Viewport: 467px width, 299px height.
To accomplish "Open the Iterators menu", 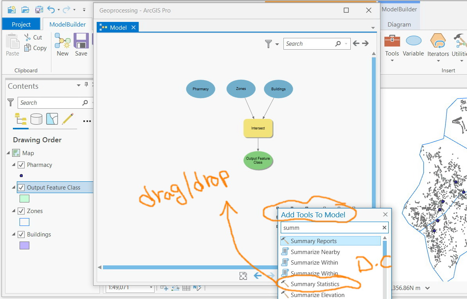I will pyautogui.click(x=438, y=48).
